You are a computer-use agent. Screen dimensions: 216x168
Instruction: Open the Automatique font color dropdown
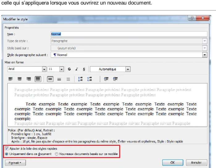click(x=128, y=69)
